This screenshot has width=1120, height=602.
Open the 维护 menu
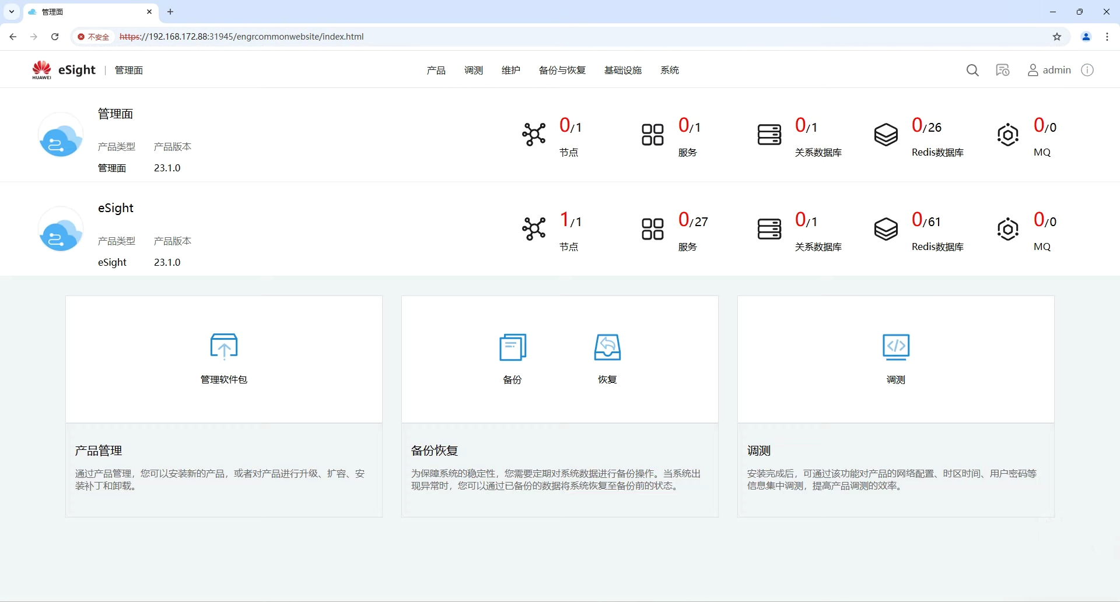pos(510,71)
